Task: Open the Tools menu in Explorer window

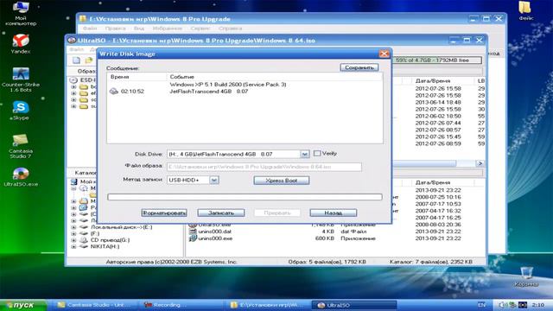Action: point(200,29)
